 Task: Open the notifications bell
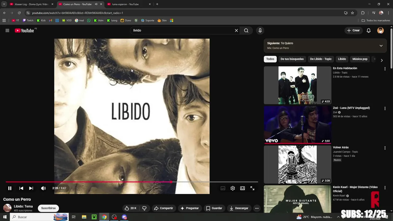[x=369, y=30]
